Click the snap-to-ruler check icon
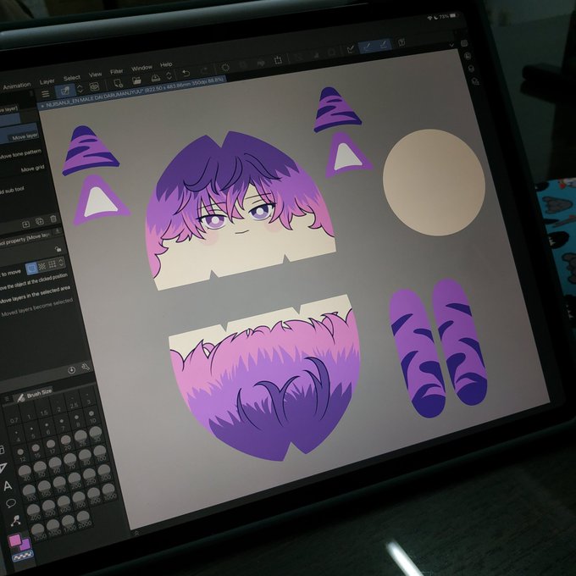The width and height of the screenshot is (576, 576). (x=351, y=49)
